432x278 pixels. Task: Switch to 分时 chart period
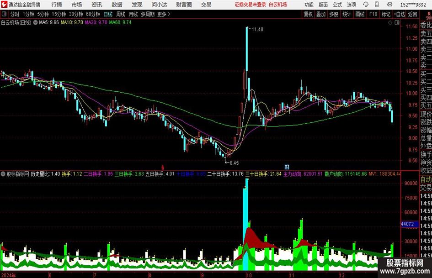pyautogui.click(x=15, y=14)
